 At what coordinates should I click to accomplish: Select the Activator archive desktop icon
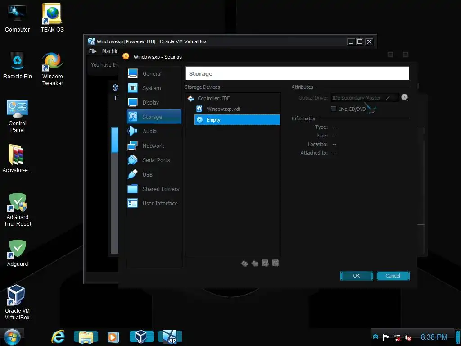(17, 158)
